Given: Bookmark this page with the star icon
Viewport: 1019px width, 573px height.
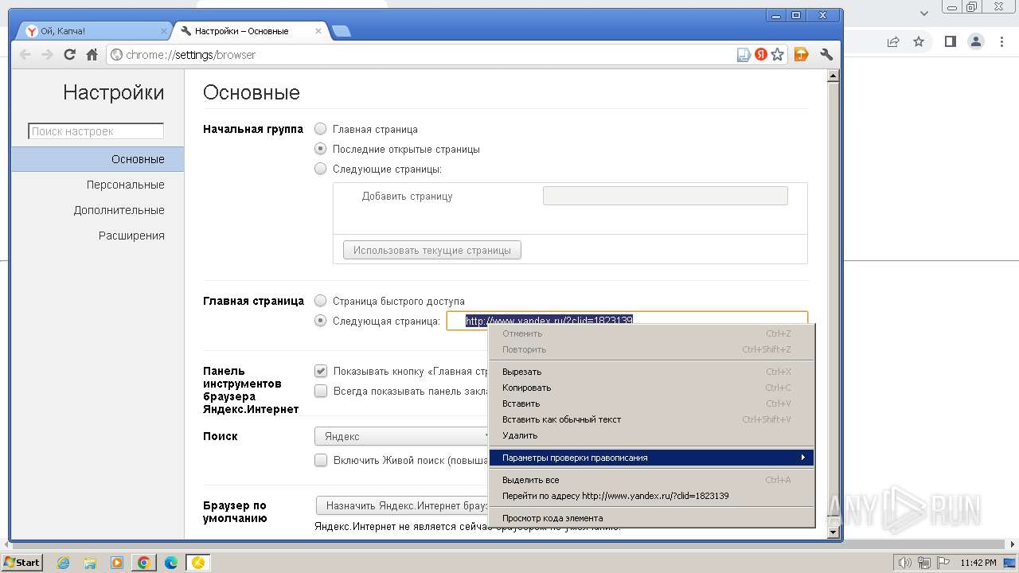Looking at the screenshot, I should click(x=778, y=54).
